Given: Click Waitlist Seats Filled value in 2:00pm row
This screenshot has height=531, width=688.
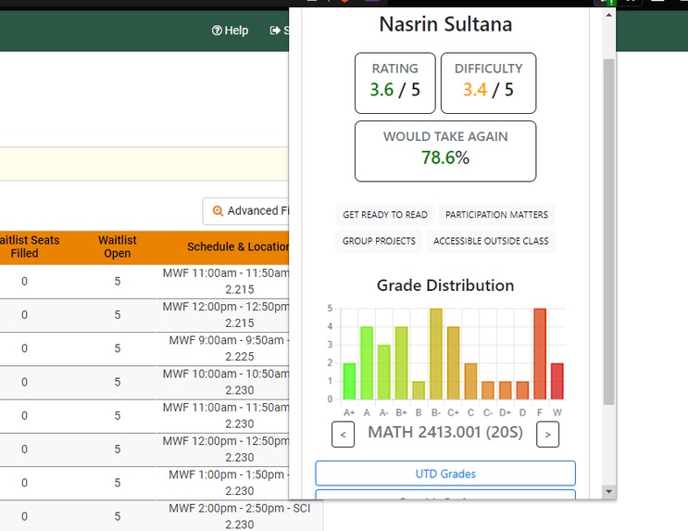Looking at the screenshot, I should pos(25,516).
